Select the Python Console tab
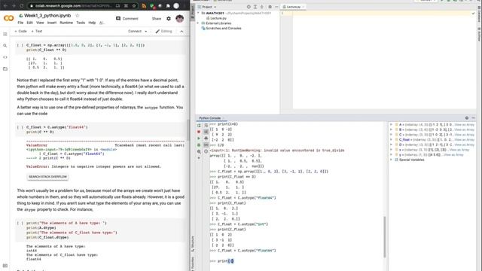This screenshot has width=482, height=271. (x=210, y=118)
